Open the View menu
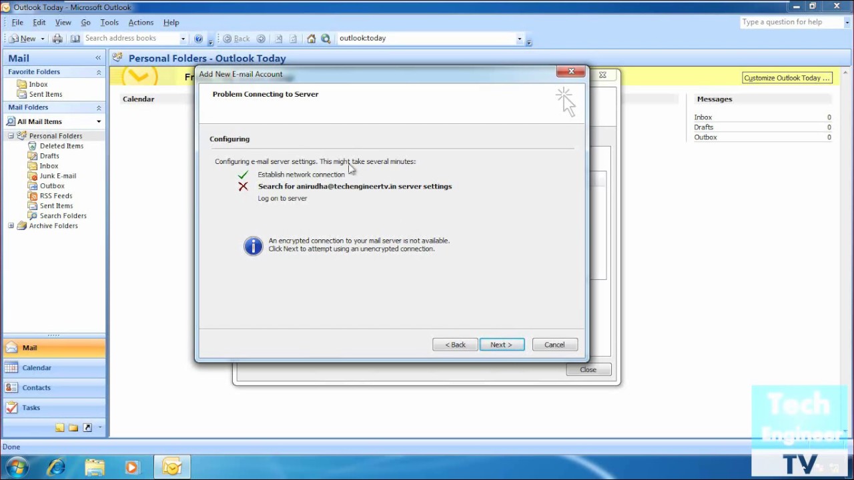The image size is (854, 480). 63,23
